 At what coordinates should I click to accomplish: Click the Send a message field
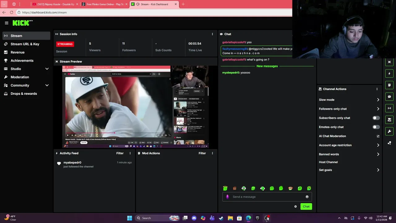267,197
